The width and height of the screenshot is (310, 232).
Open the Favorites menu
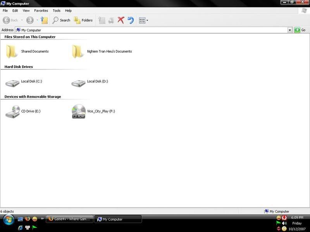(x=41, y=11)
